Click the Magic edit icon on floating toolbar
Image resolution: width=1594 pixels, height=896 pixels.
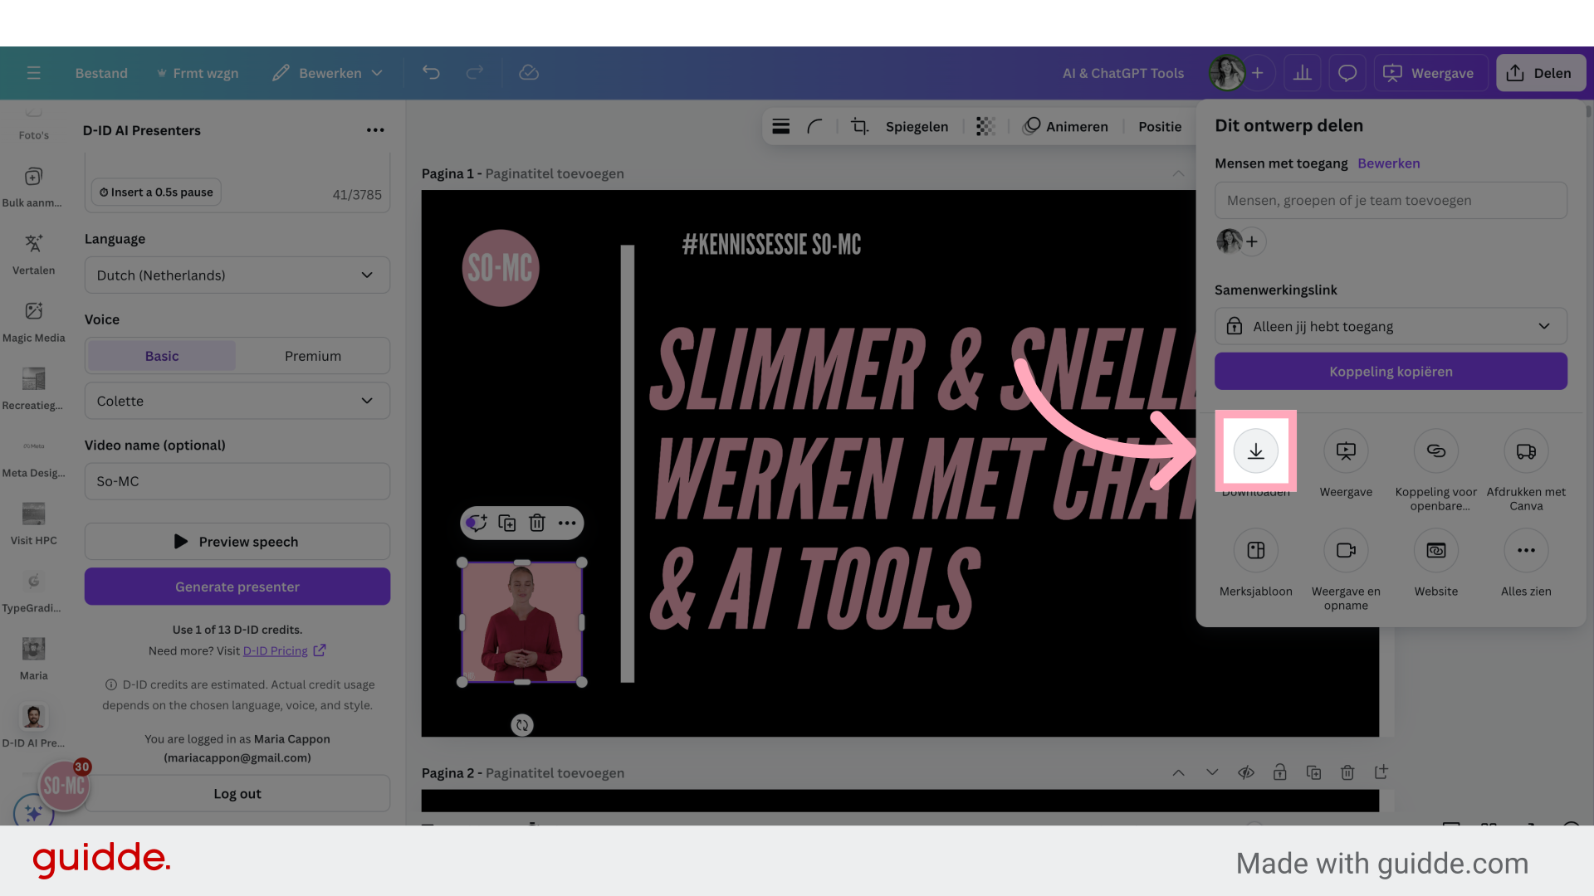pyautogui.click(x=477, y=523)
